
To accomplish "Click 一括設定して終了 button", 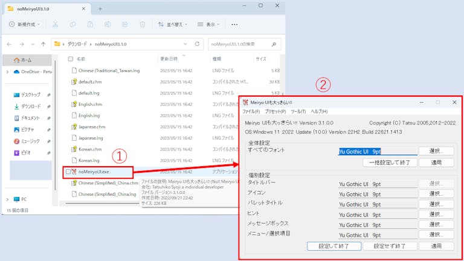I will [390, 163].
